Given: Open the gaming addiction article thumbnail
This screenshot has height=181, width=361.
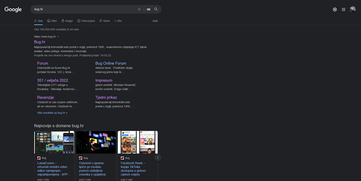Looking at the screenshot, I should [x=96, y=142].
